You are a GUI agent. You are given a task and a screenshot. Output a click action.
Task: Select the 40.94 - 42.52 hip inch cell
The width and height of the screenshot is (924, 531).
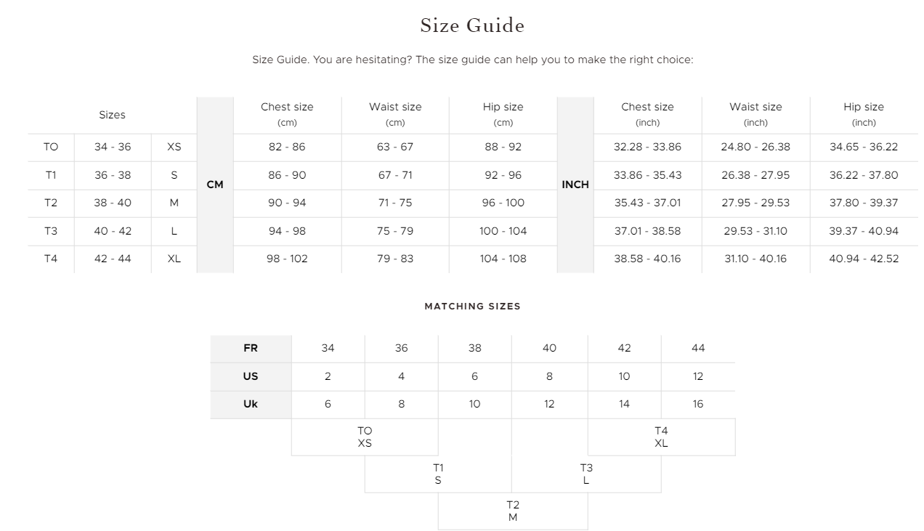(864, 259)
